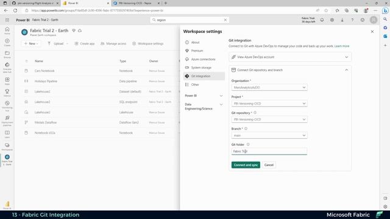Open Medals Dataflow item
Image resolution: width=390 pixels, height=219 pixels.
point(46,122)
